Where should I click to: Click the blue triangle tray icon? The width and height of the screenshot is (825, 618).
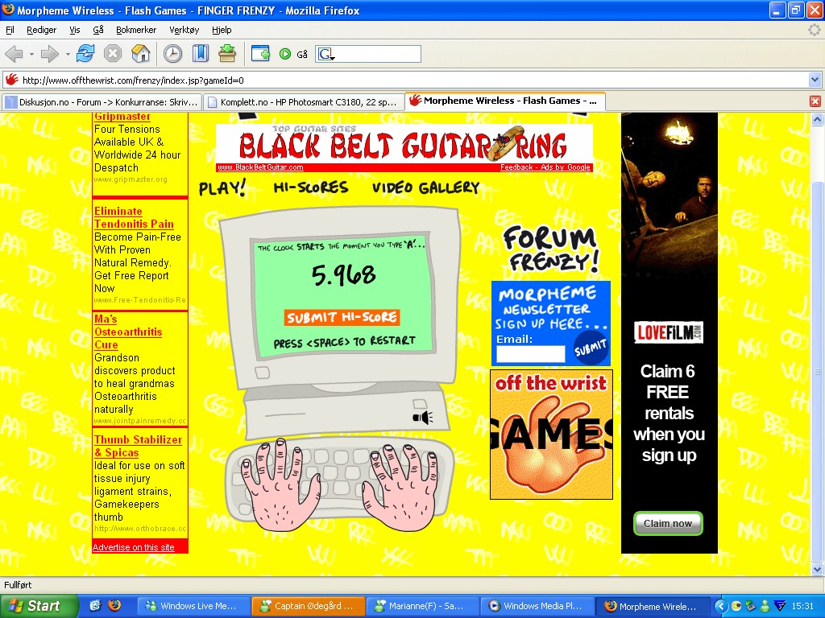(780, 606)
